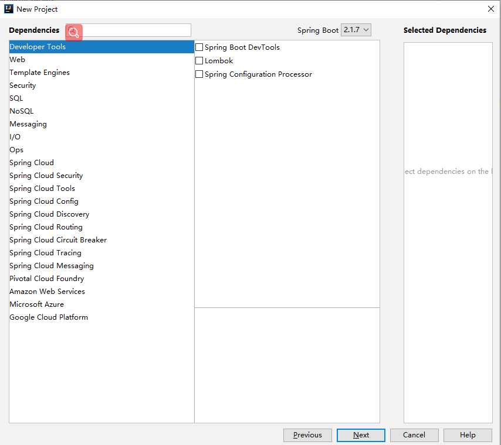Select Spring Cloud Messaging category
The image size is (501, 445).
[x=101, y=266]
